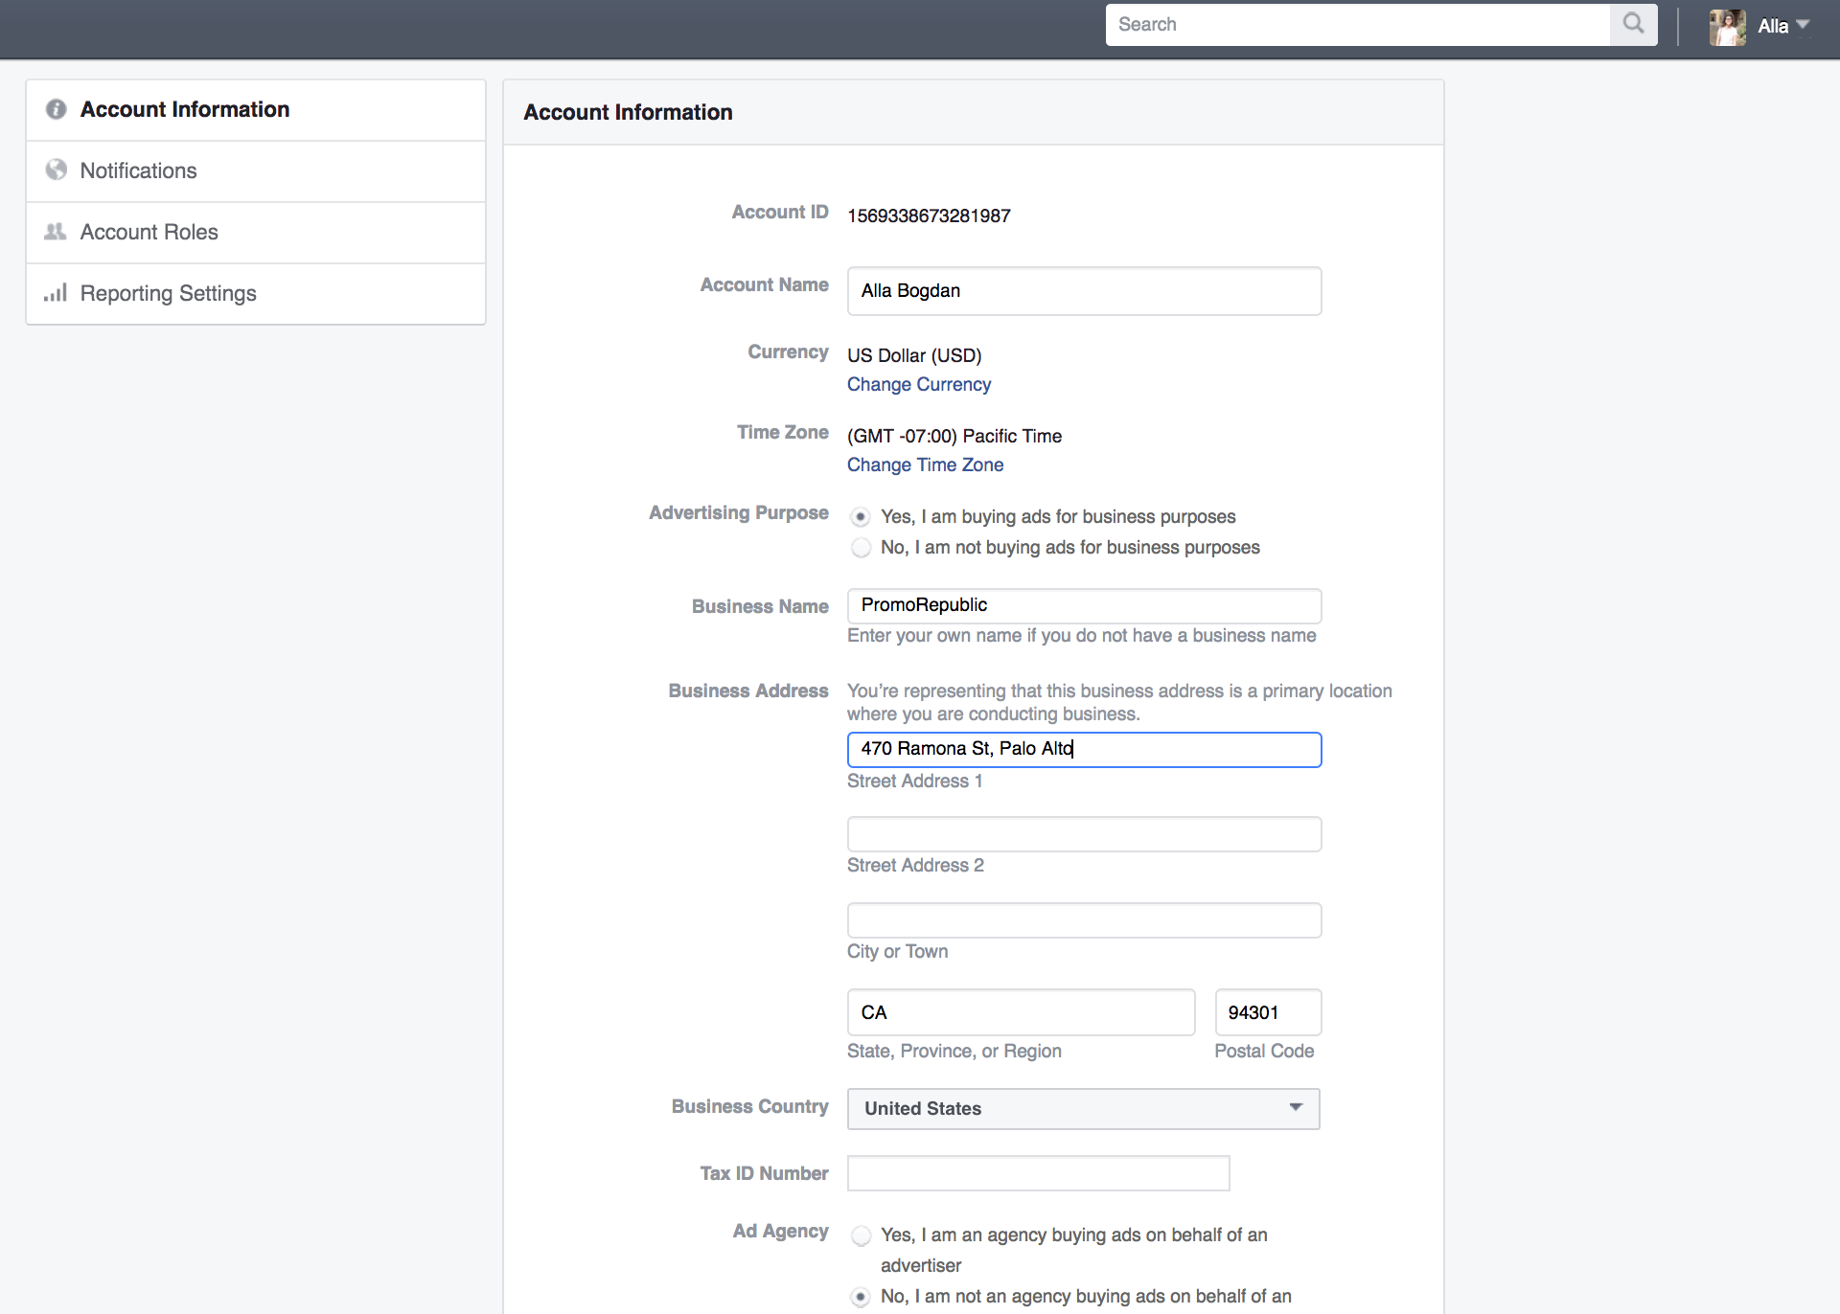Click the Street Address 2 field

click(1084, 834)
